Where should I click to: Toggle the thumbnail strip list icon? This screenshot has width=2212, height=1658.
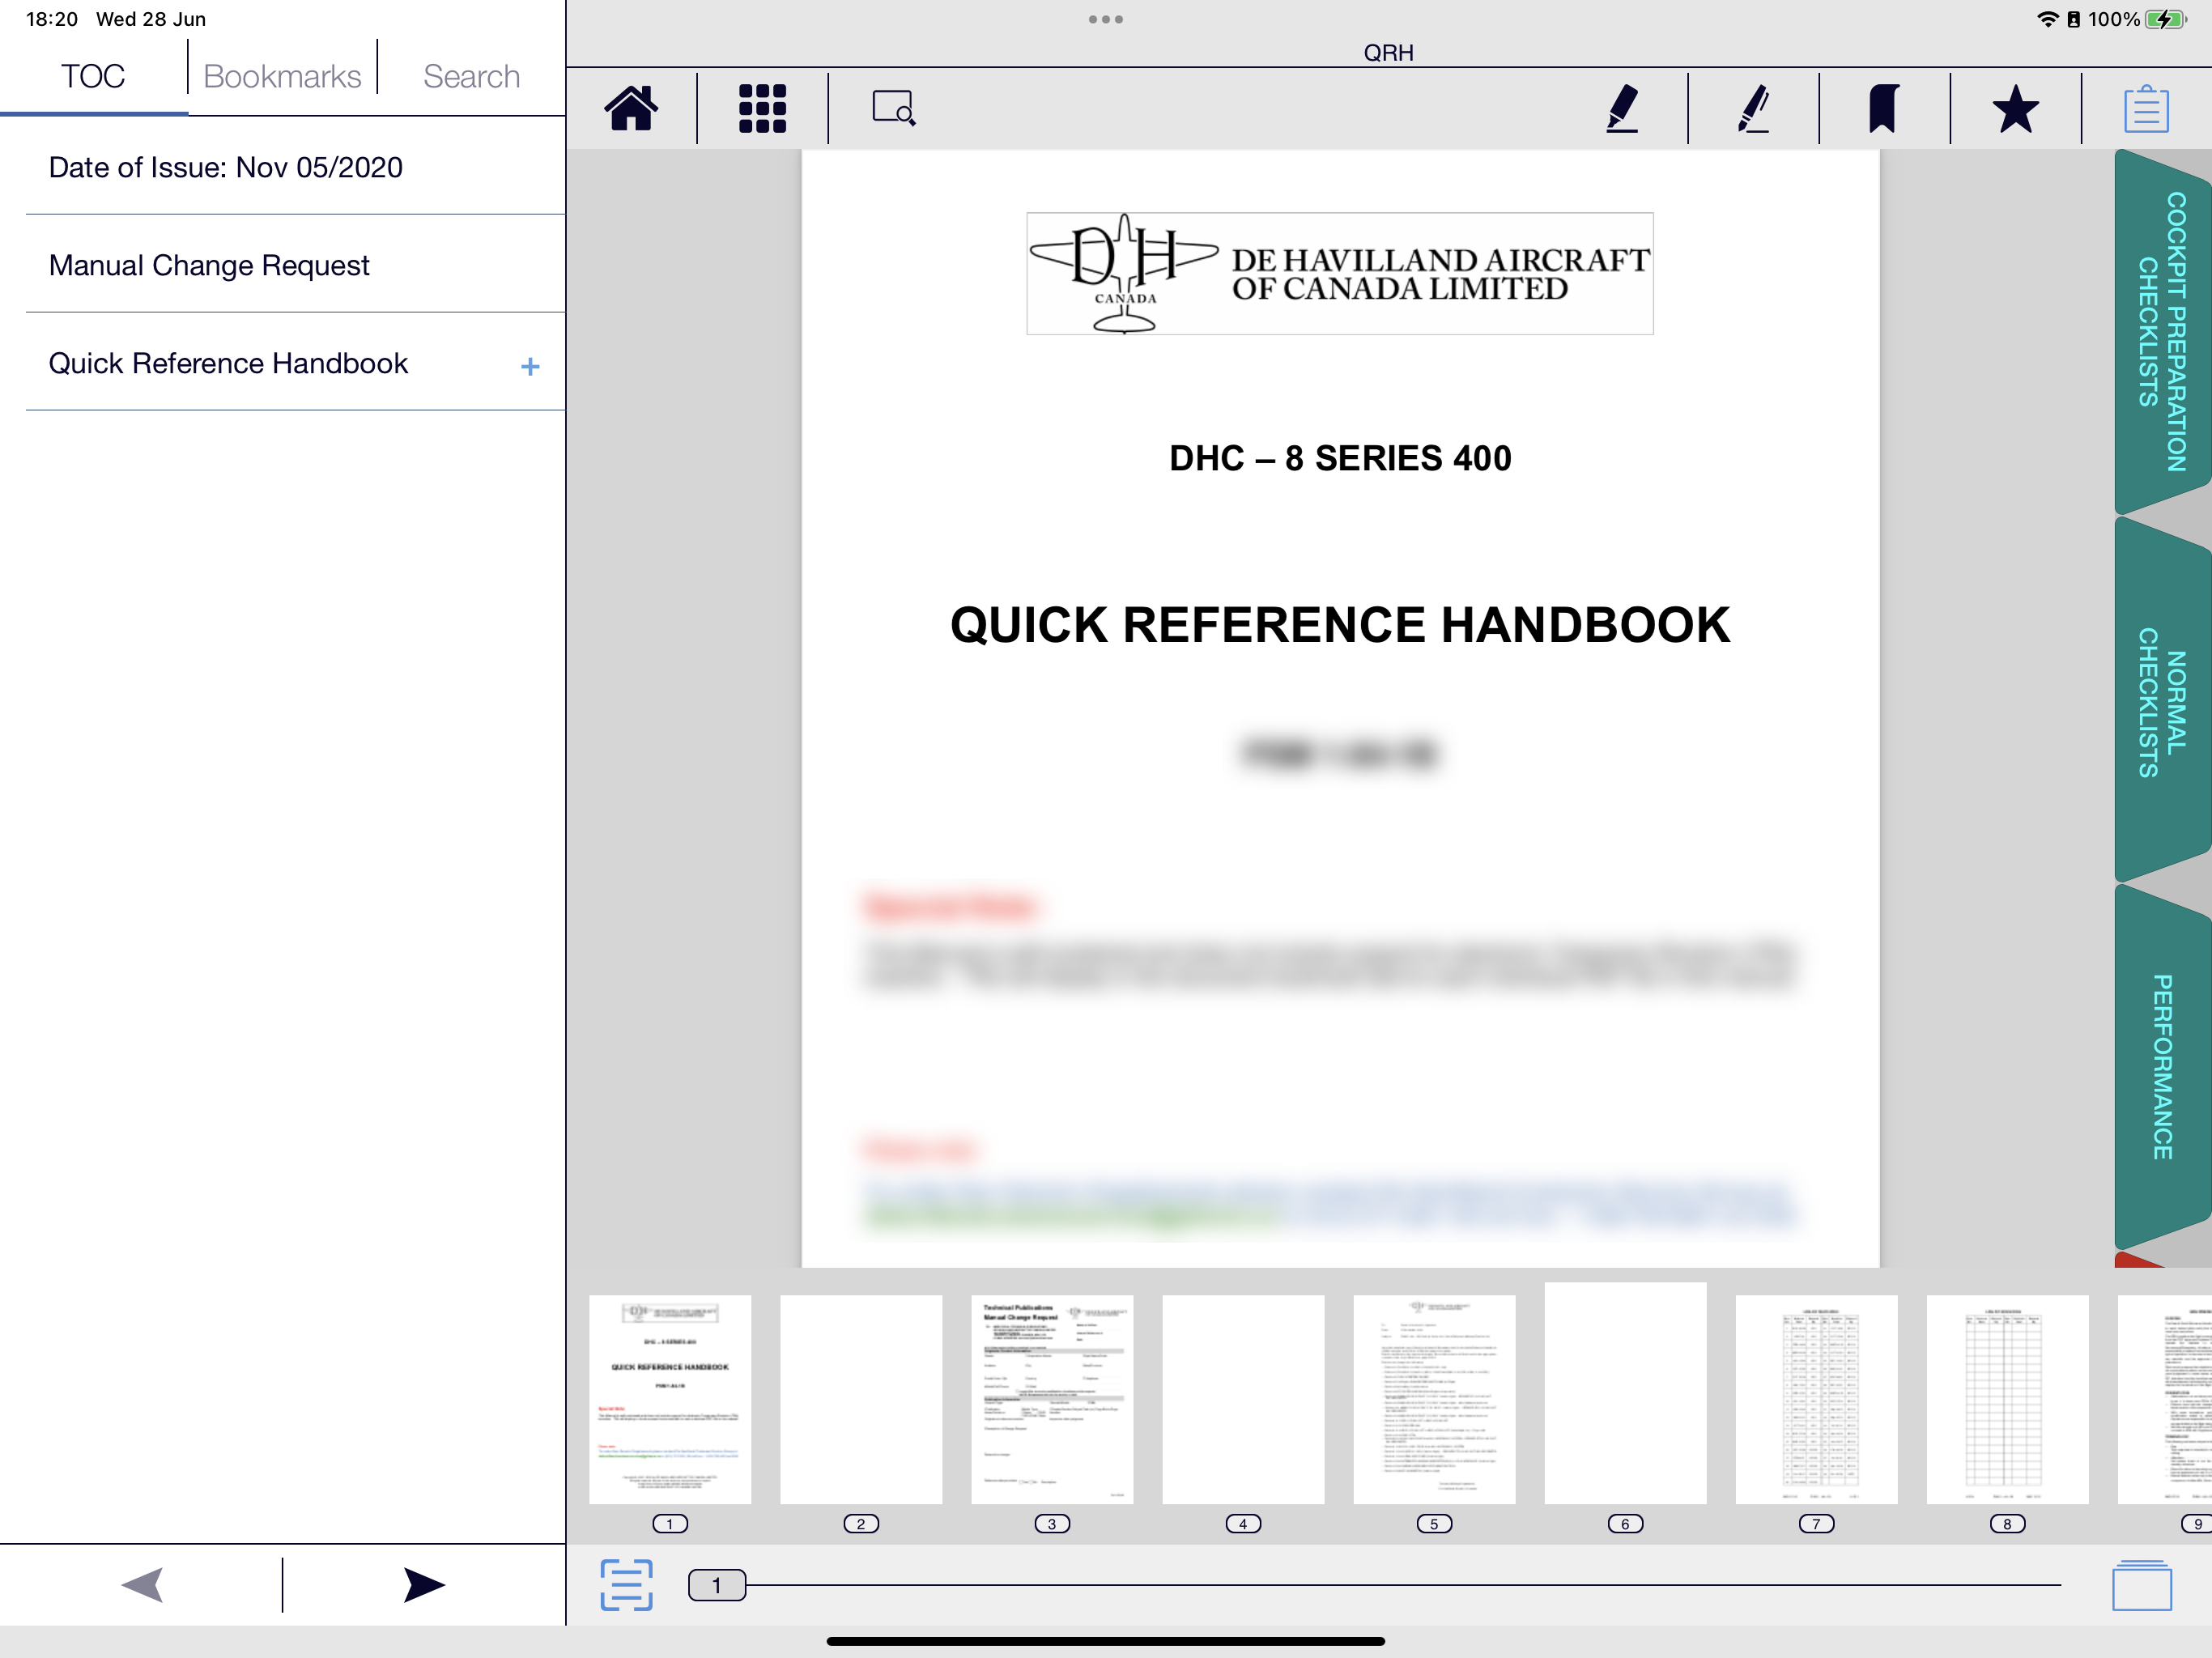[626, 1585]
